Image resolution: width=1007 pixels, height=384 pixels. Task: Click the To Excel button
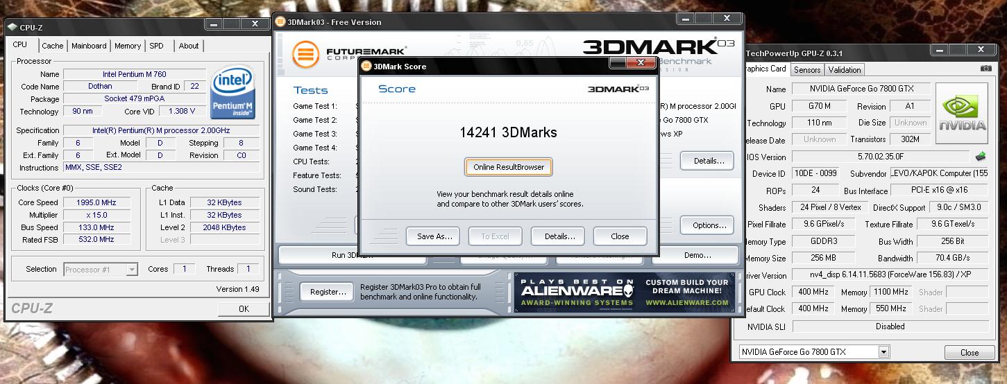coord(495,236)
